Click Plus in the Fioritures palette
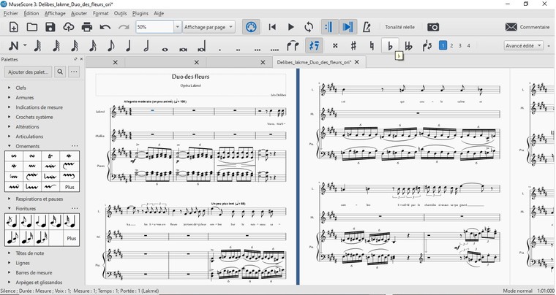Image resolution: width=556 pixels, height=295 pixels. pyautogui.click(x=71, y=239)
